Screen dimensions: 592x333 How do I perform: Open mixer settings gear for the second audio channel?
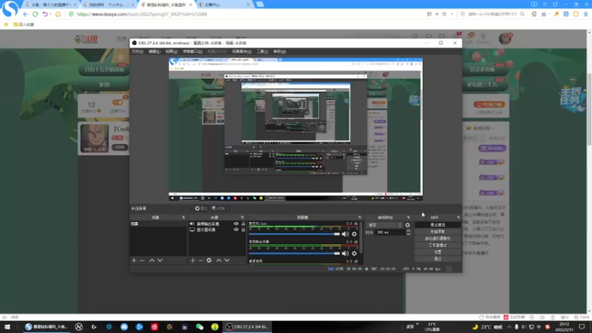click(354, 253)
